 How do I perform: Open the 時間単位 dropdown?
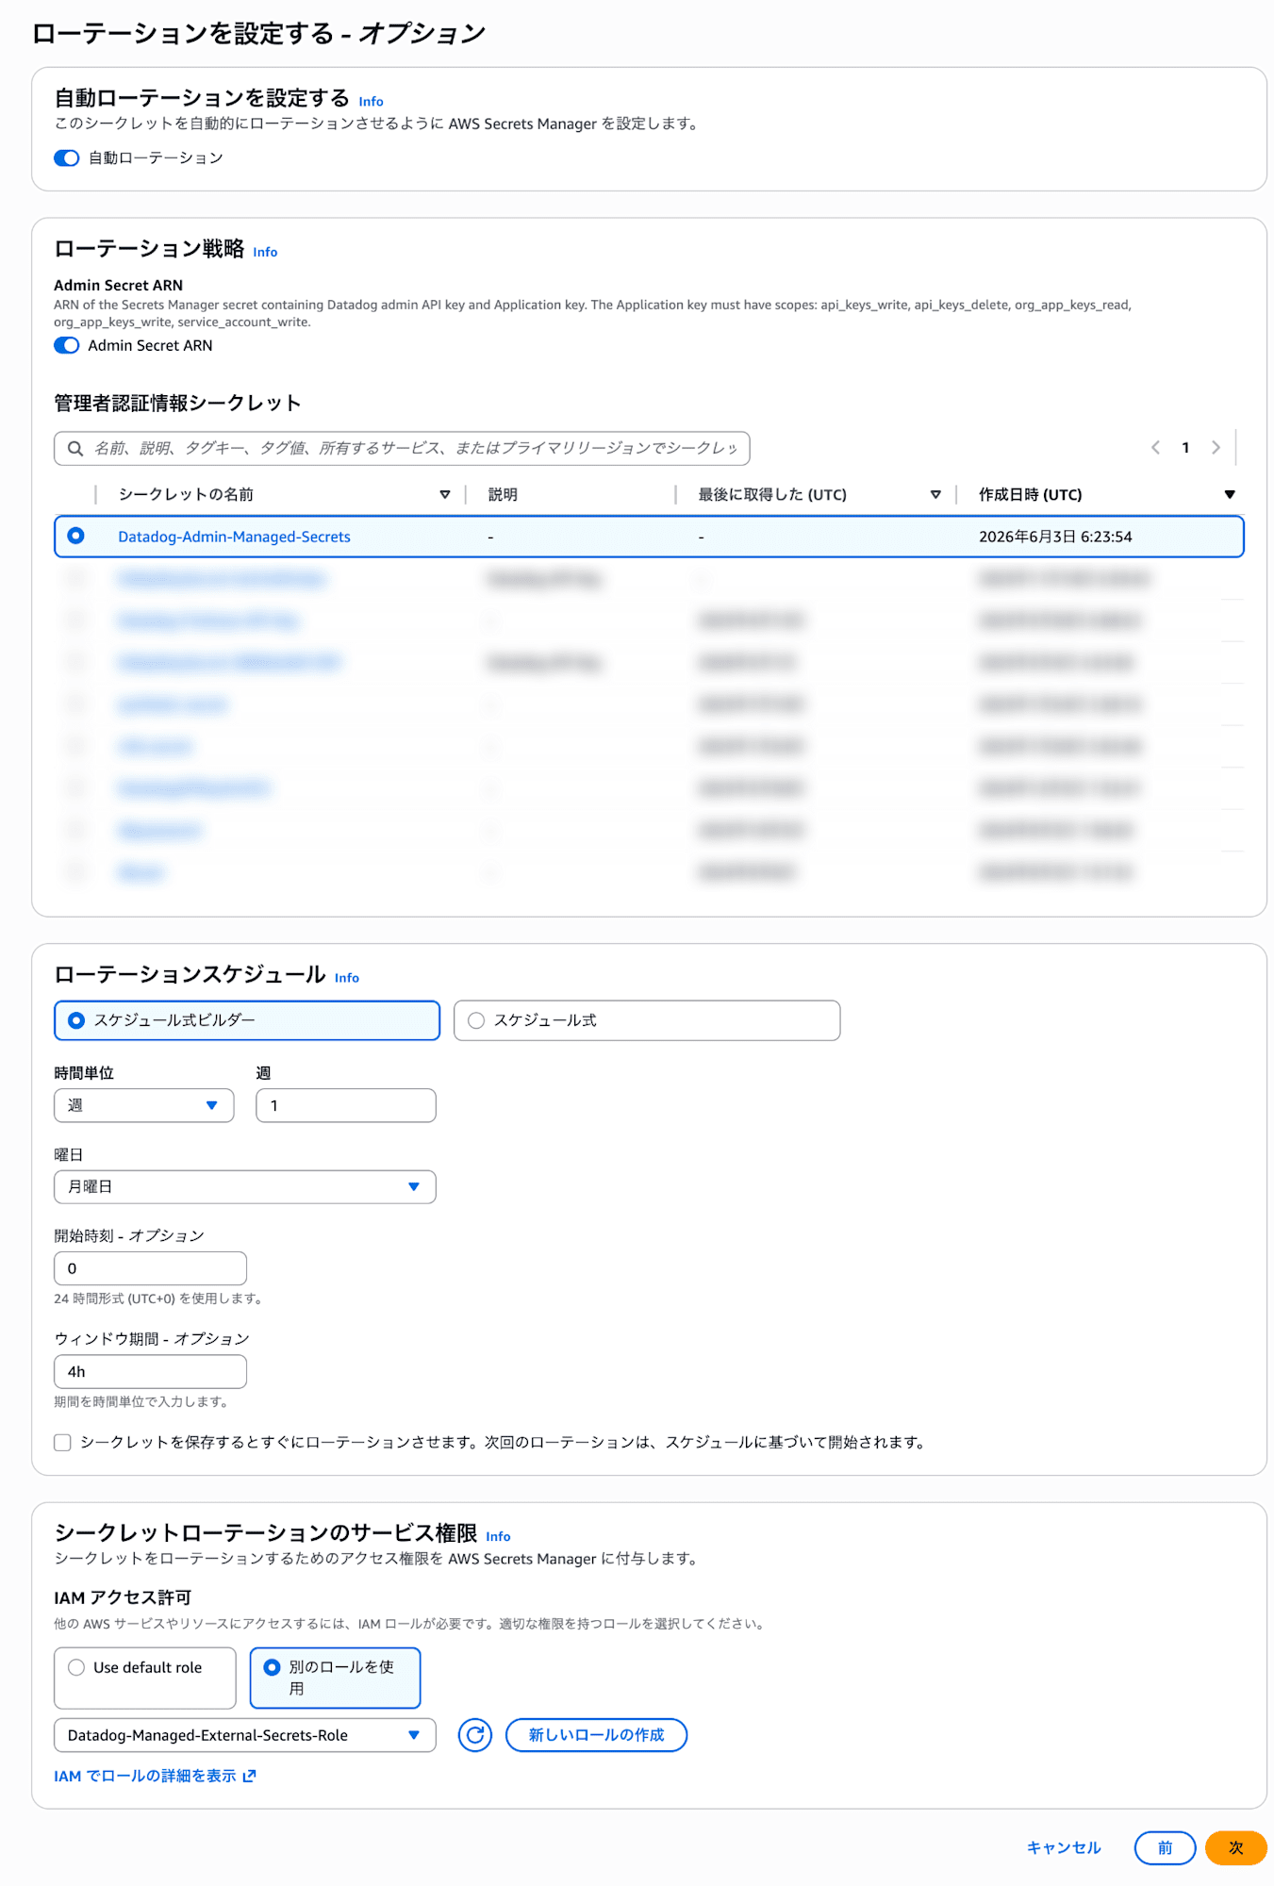click(x=143, y=1105)
